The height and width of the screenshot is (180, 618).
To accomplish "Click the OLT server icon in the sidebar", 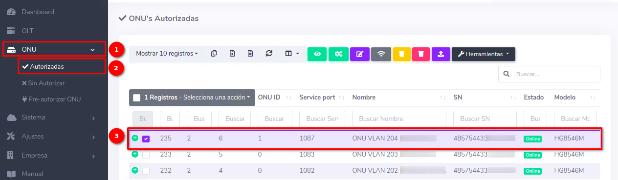I will coord(11,31).
